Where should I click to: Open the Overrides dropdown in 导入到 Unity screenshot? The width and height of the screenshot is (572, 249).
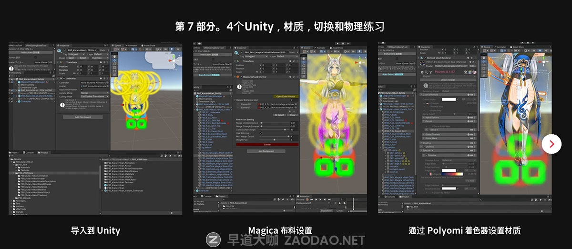tap(99, 58)
